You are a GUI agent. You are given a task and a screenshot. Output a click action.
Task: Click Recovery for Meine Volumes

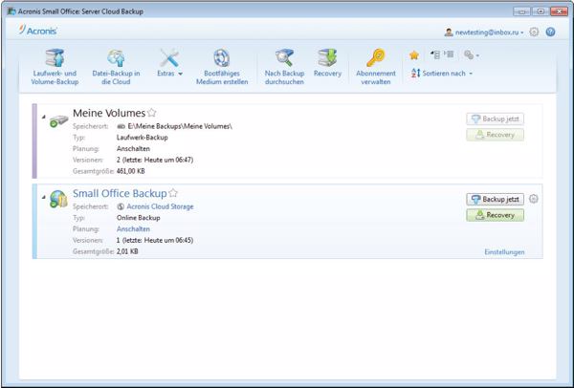pyautogui.click(x=495, y=135)
